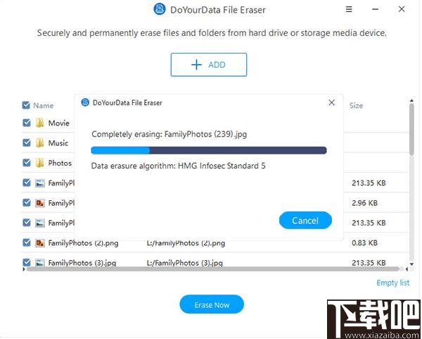Open the hamburger menu in title bar
The image size is (422, 339).
(x=349, y=9)
